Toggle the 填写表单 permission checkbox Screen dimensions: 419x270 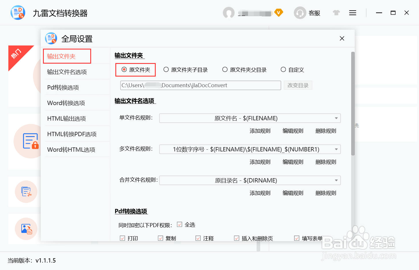297,238
